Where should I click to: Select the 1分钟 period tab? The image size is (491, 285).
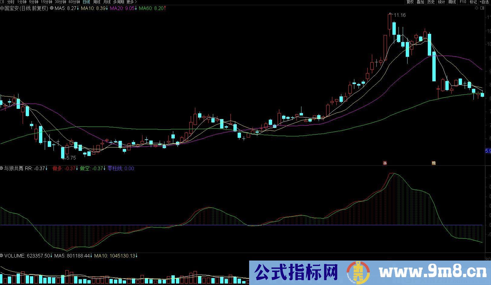point(22,2)
